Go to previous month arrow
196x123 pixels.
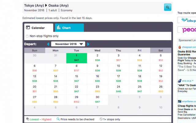click(48, 44)
